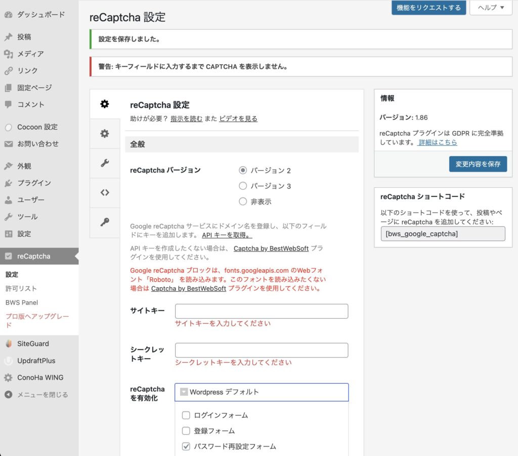Viewport: 518px width, 456px height.
Task: Choose the 非表示 radio option
Action: tap(243, 201)
